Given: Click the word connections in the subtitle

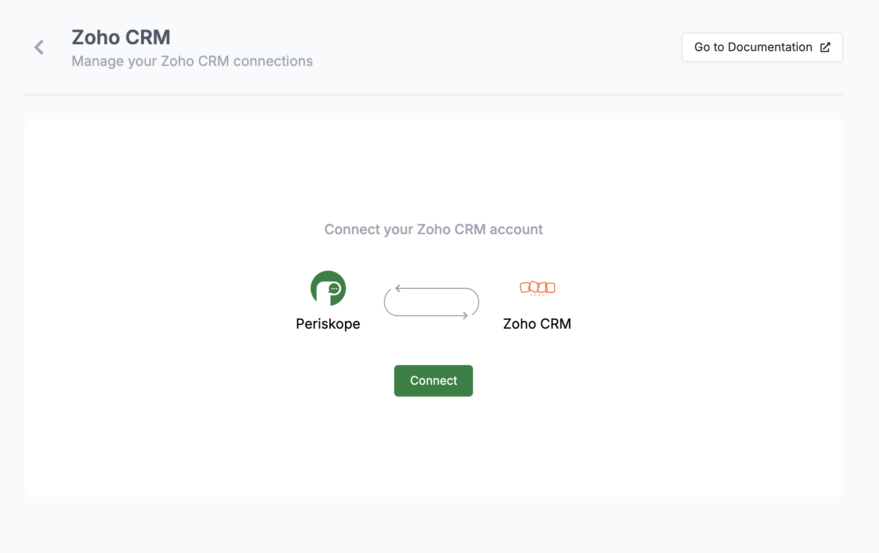Looking at the screenshot, I should (273, 61).
